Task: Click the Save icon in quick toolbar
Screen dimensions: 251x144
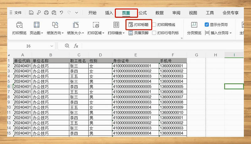Action: (31, 13)
